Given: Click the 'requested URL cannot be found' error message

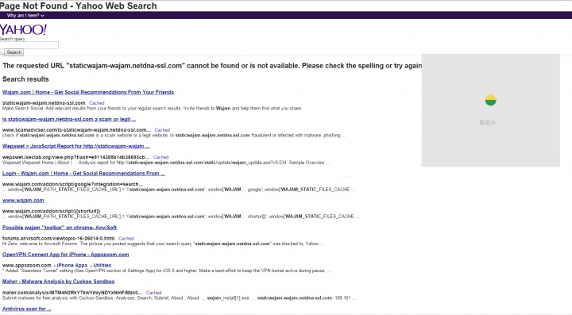Looking at the screenshot, I should coord(212,66).
